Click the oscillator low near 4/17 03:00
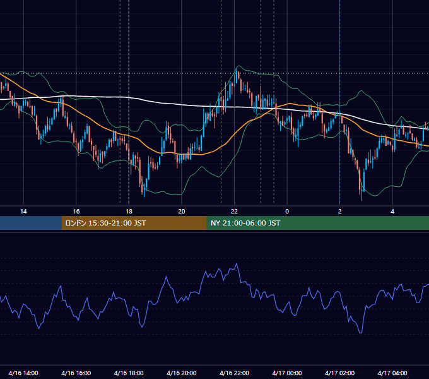 point(361,333)
